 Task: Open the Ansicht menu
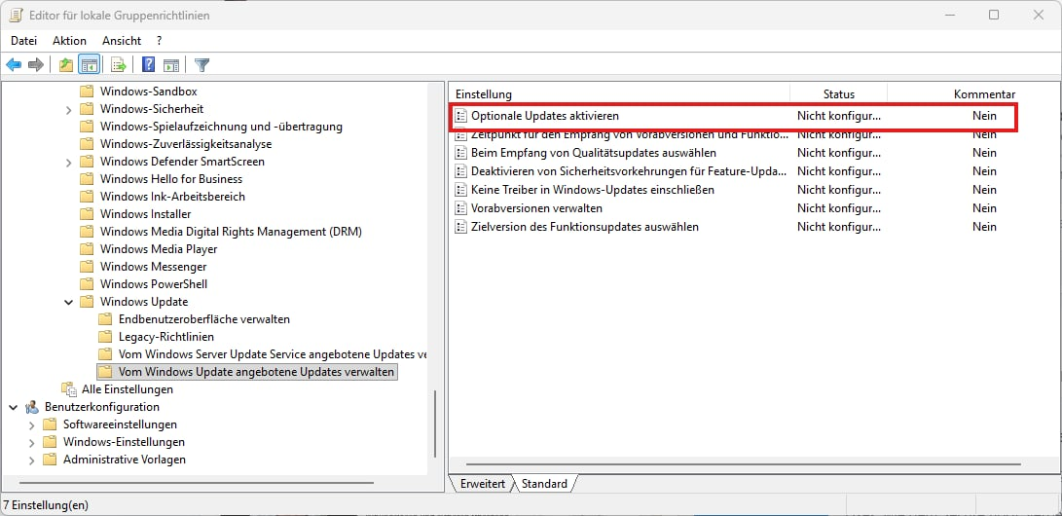click(122, 41)
